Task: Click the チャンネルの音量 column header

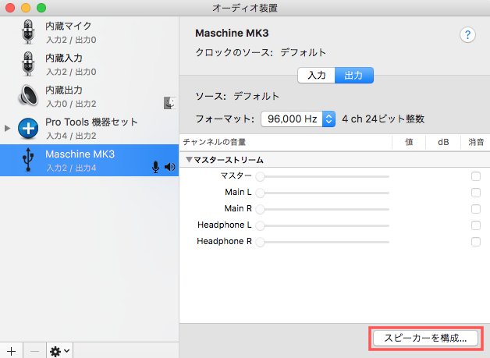Action: (x=215, y=142)
